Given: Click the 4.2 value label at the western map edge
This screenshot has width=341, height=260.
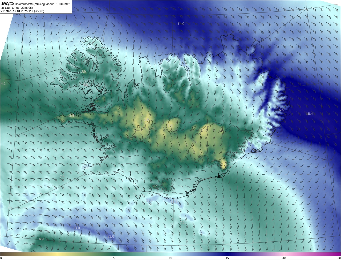Looking at the screenshot, I should click(3, 83).
